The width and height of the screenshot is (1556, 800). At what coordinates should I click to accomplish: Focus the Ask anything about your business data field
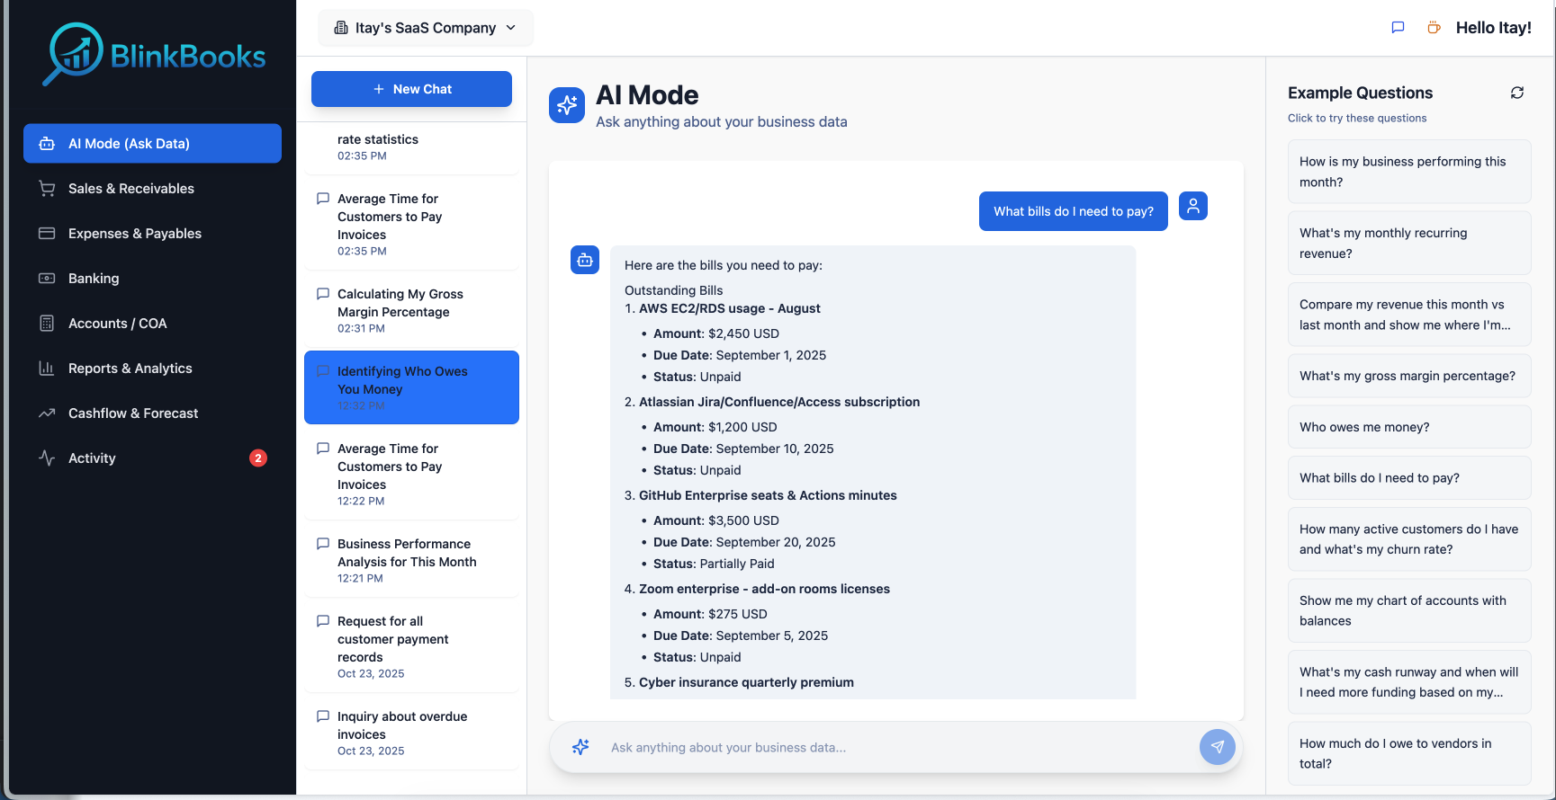895,747
